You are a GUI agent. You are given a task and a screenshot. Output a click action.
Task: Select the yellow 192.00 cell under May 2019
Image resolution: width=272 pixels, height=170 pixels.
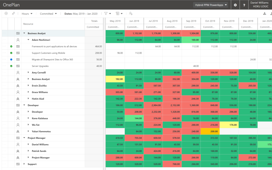tap(115, 79)
